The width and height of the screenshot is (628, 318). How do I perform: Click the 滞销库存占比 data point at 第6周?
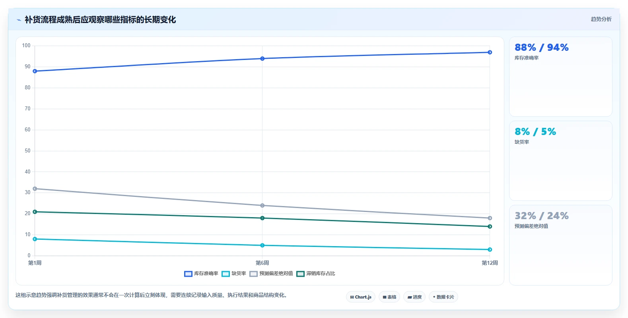tap(262, 218)
